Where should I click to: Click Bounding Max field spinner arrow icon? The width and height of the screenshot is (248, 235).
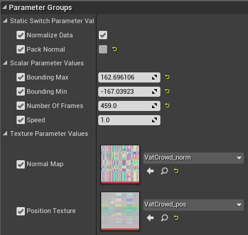154,77
